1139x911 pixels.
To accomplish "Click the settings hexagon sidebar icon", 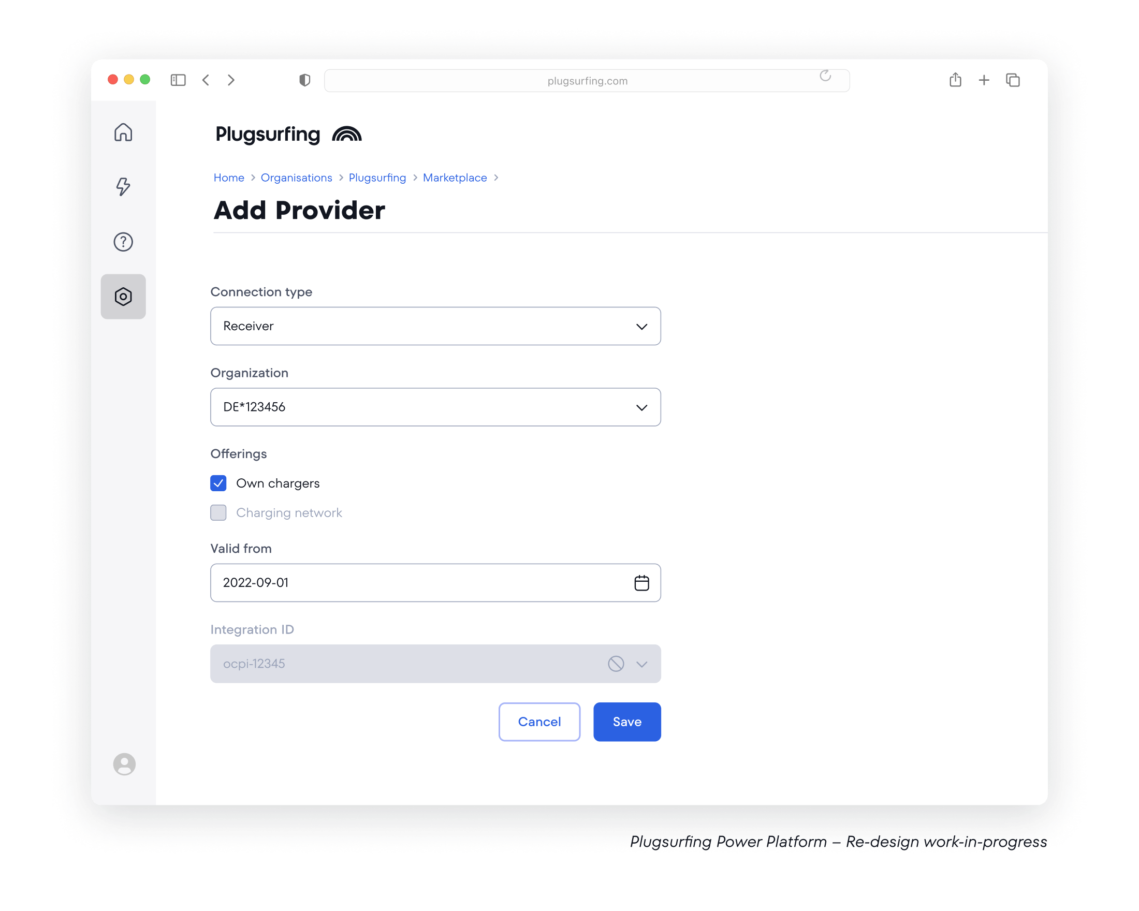I will point(123,296).
